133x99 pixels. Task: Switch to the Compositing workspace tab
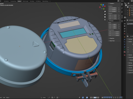point(13,1)
